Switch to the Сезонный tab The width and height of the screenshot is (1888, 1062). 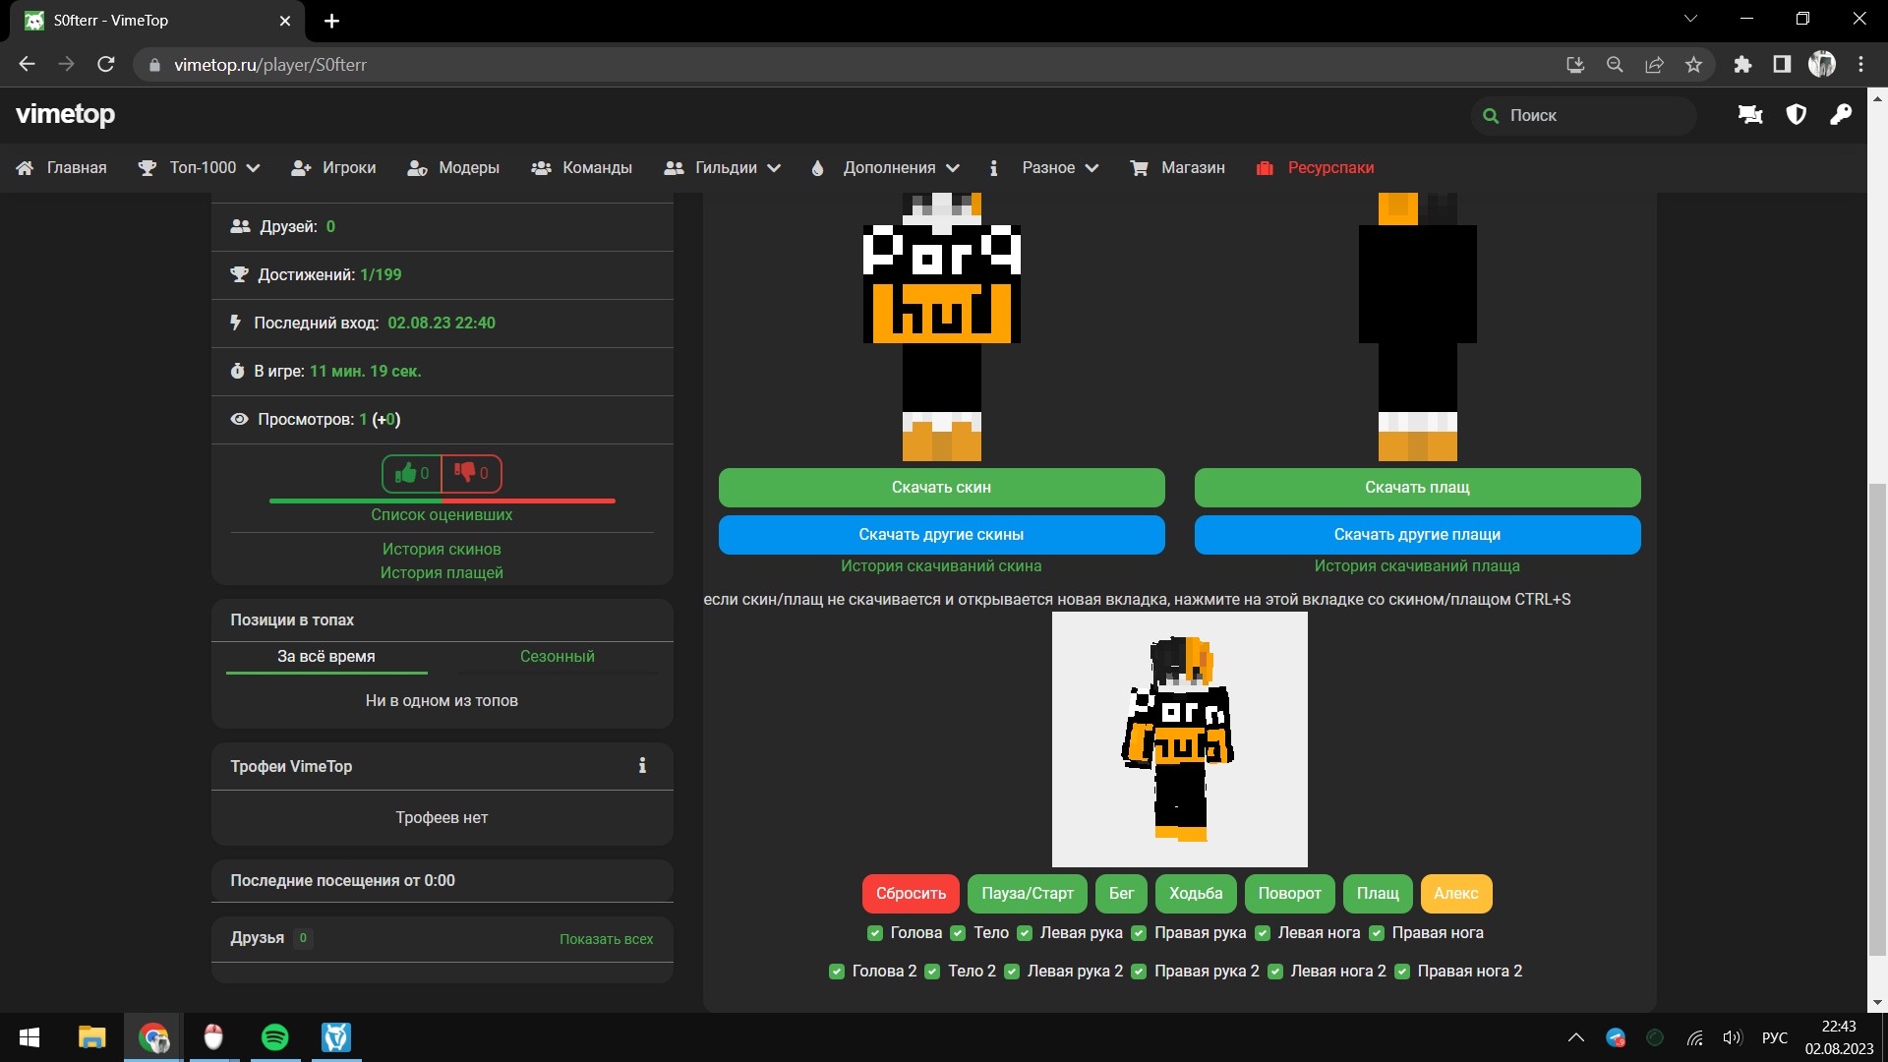pyautogui.click(x=557, y=657)
